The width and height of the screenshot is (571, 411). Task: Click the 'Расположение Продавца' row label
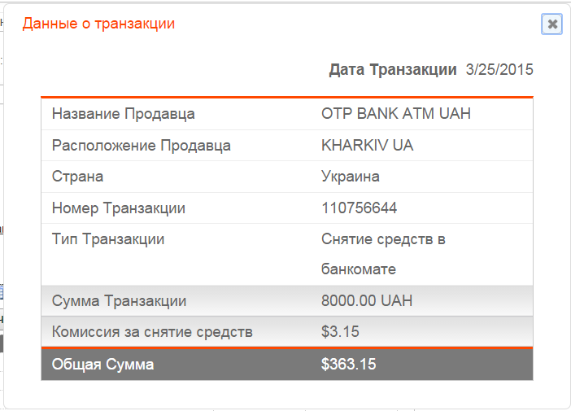click(141, 146)
